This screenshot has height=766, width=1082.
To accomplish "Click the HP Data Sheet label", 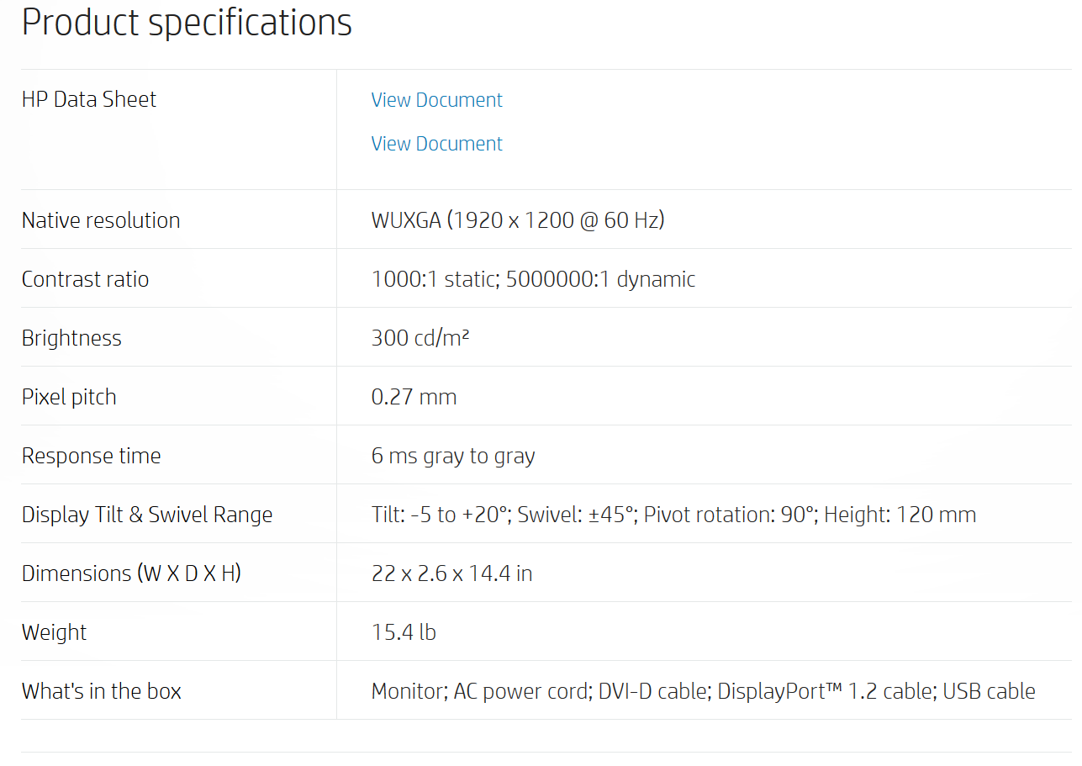I will (x=89, y=99).
